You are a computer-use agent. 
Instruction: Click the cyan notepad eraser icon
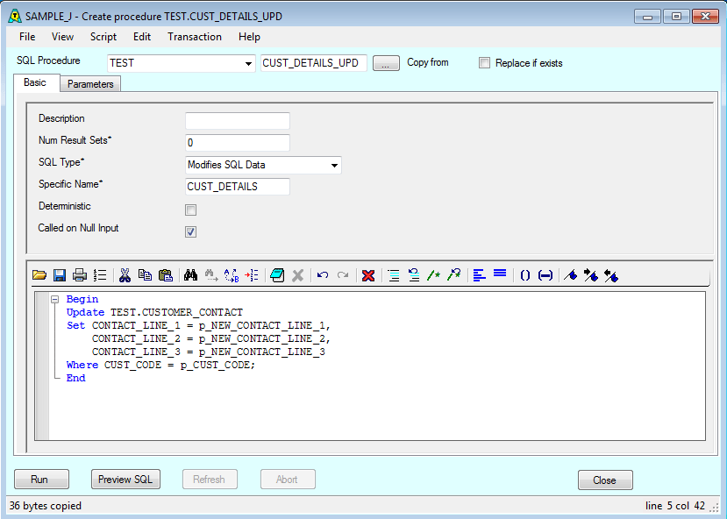[277, 275]
